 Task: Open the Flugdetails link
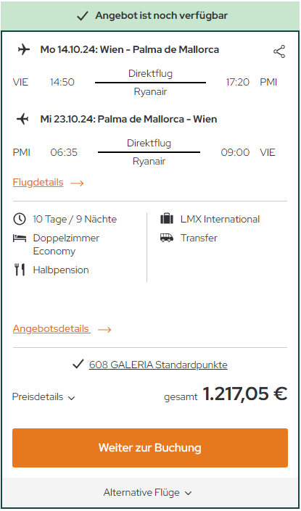[x=38, y=183]
